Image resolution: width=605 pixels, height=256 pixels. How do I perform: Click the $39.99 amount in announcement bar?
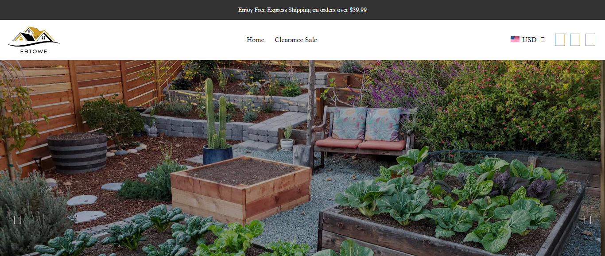358,10
